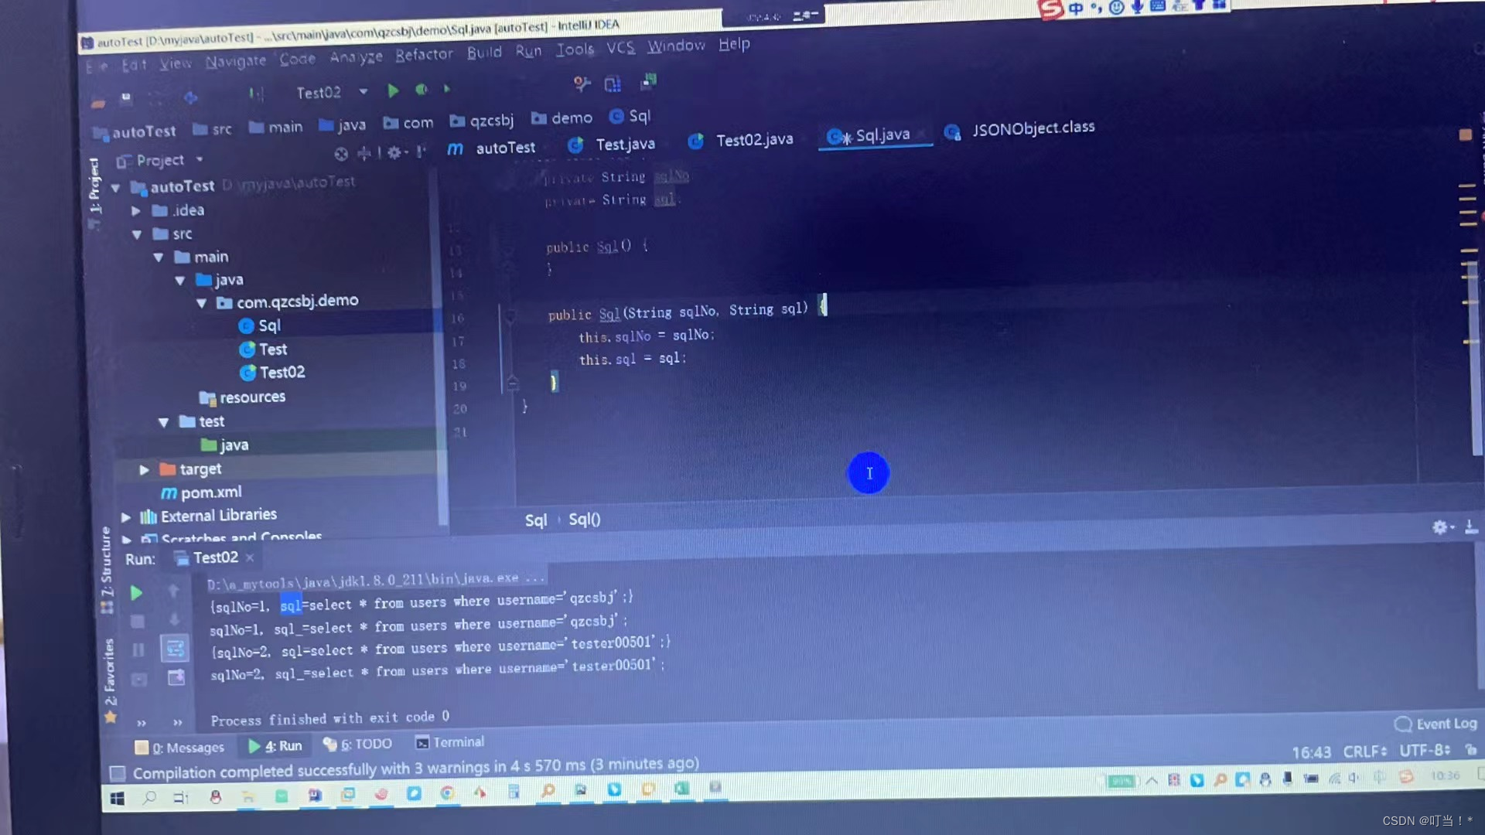The height and width of the screenshot is (835, 1485).
Task: Open Chrome from the taskbar
Action: tap(447, 792)
